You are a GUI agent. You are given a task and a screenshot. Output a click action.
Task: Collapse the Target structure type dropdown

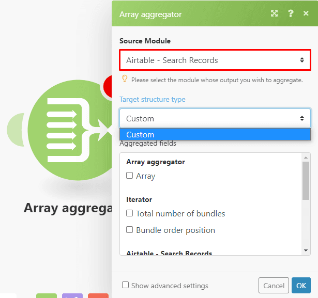click(x=215, y=118)
